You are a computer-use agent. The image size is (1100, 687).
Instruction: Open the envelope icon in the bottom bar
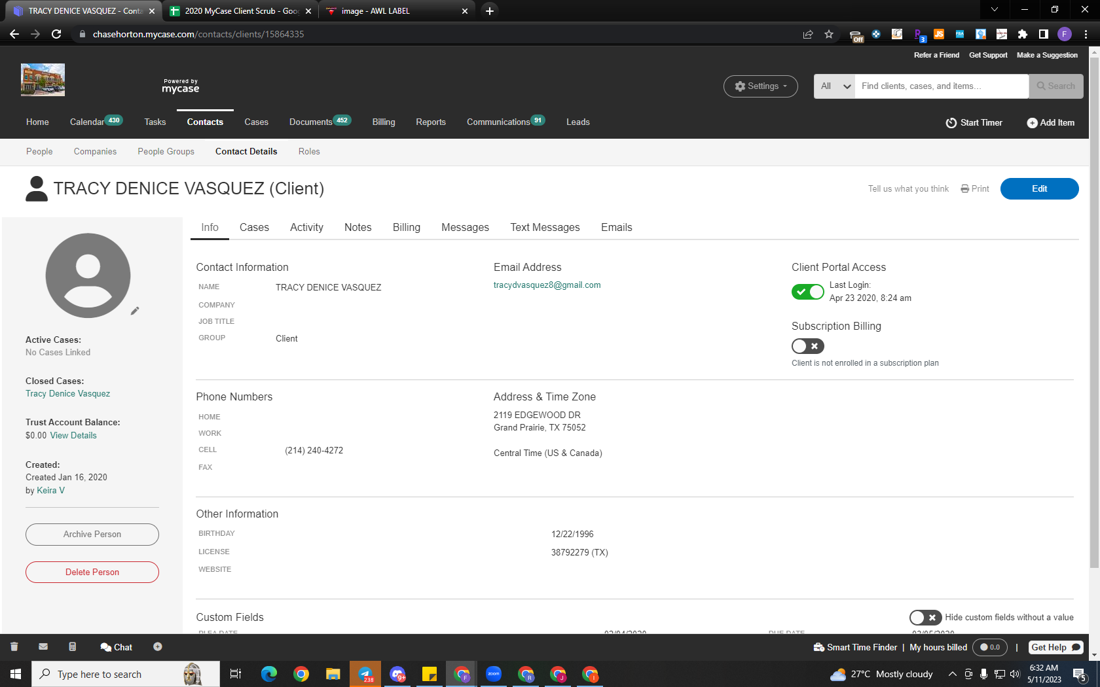[x=43, y=647]
